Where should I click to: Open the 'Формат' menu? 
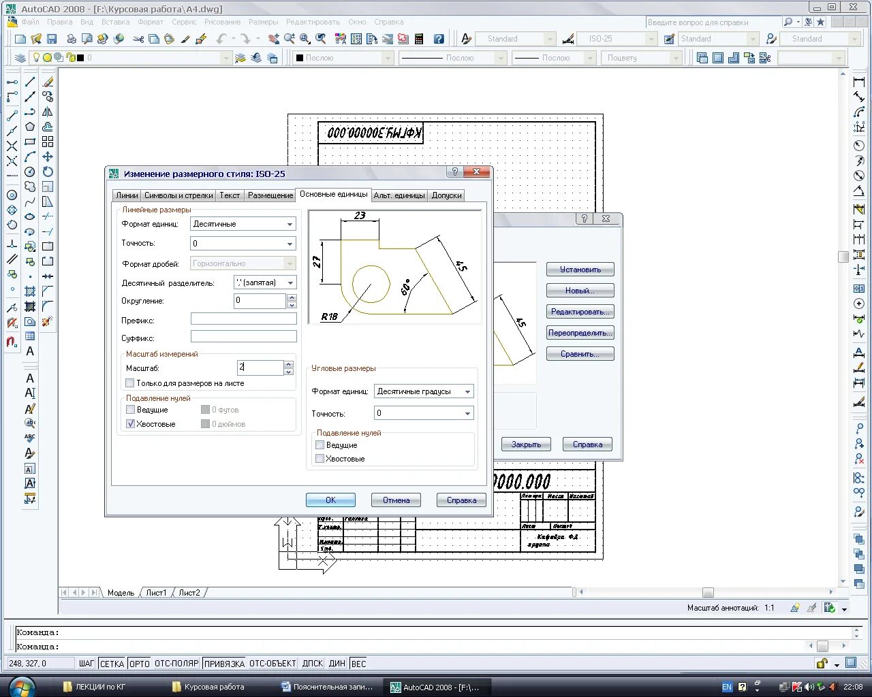click(151, 22)
